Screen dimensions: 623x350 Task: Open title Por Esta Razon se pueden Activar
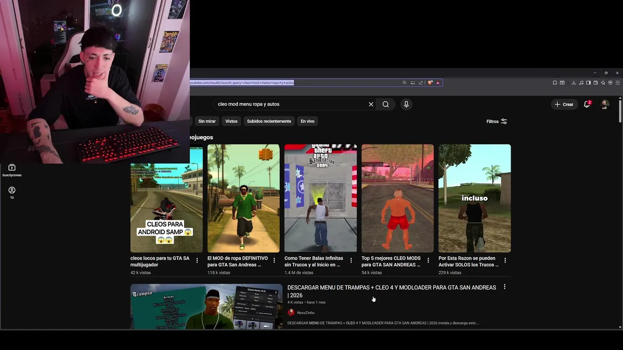click(468, 262)
